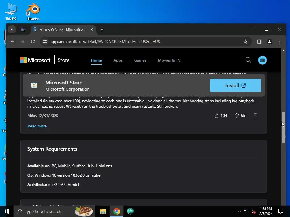The height and width of the screenshot is (217, 290).
Task: Click the OS Windows 10 version line
Action: tap(64, 175)
